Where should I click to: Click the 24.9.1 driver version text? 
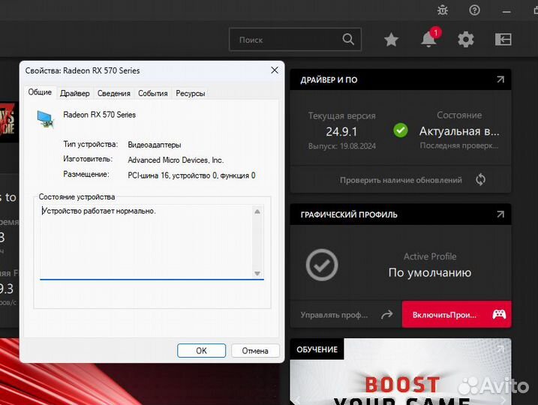341,132
